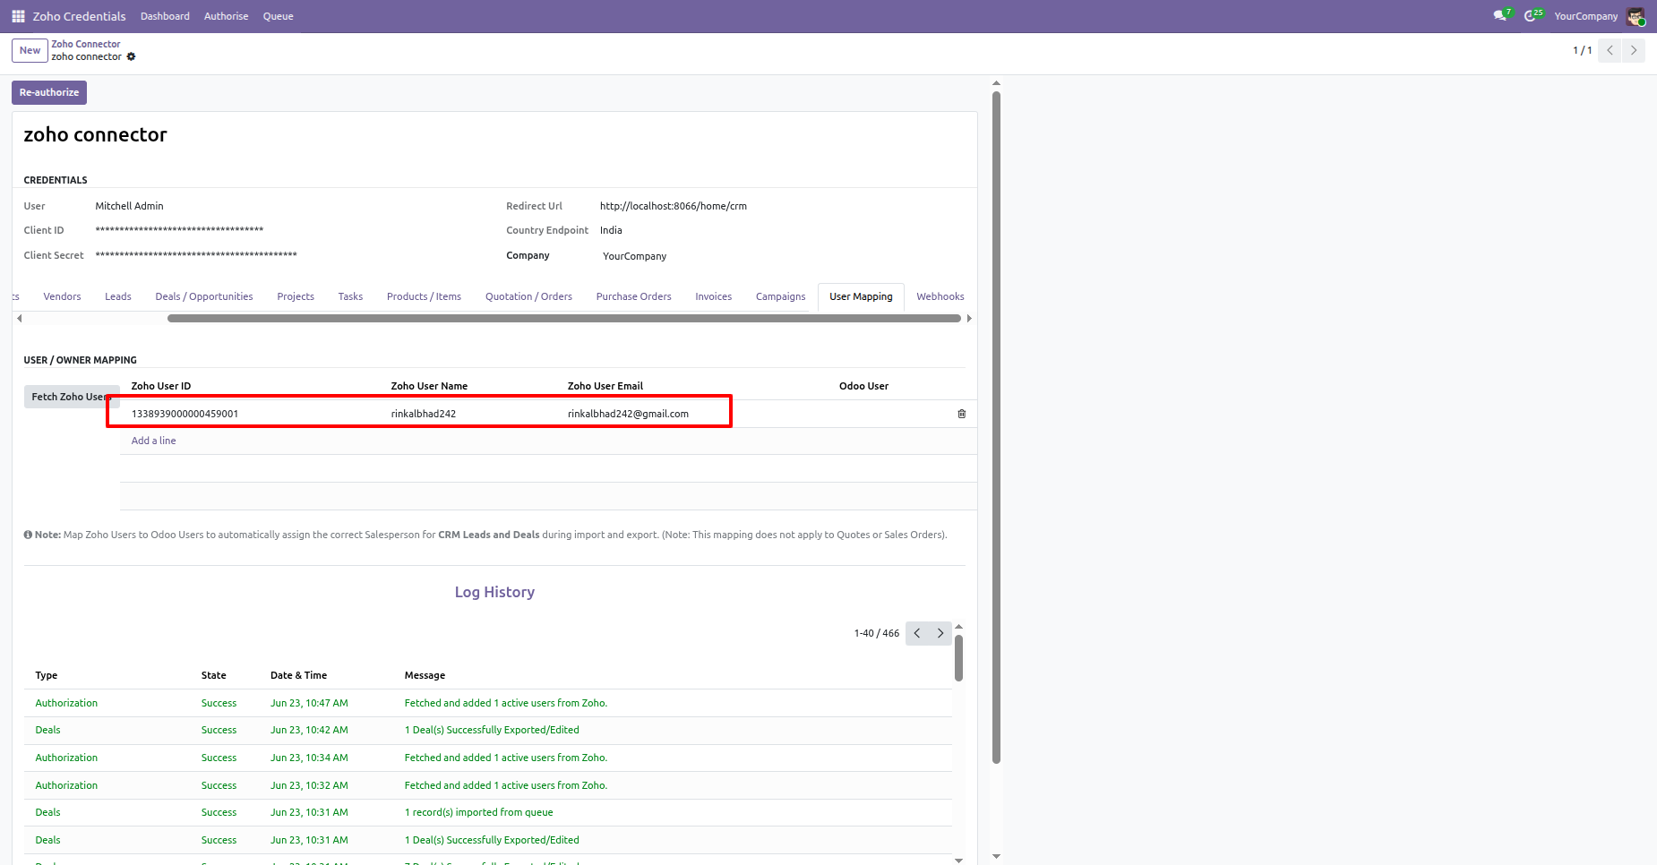Image resolution: width=1657 pixels, height=865 pixels.
Task: Open the conversations messages icon
Action: (1501, 15)
